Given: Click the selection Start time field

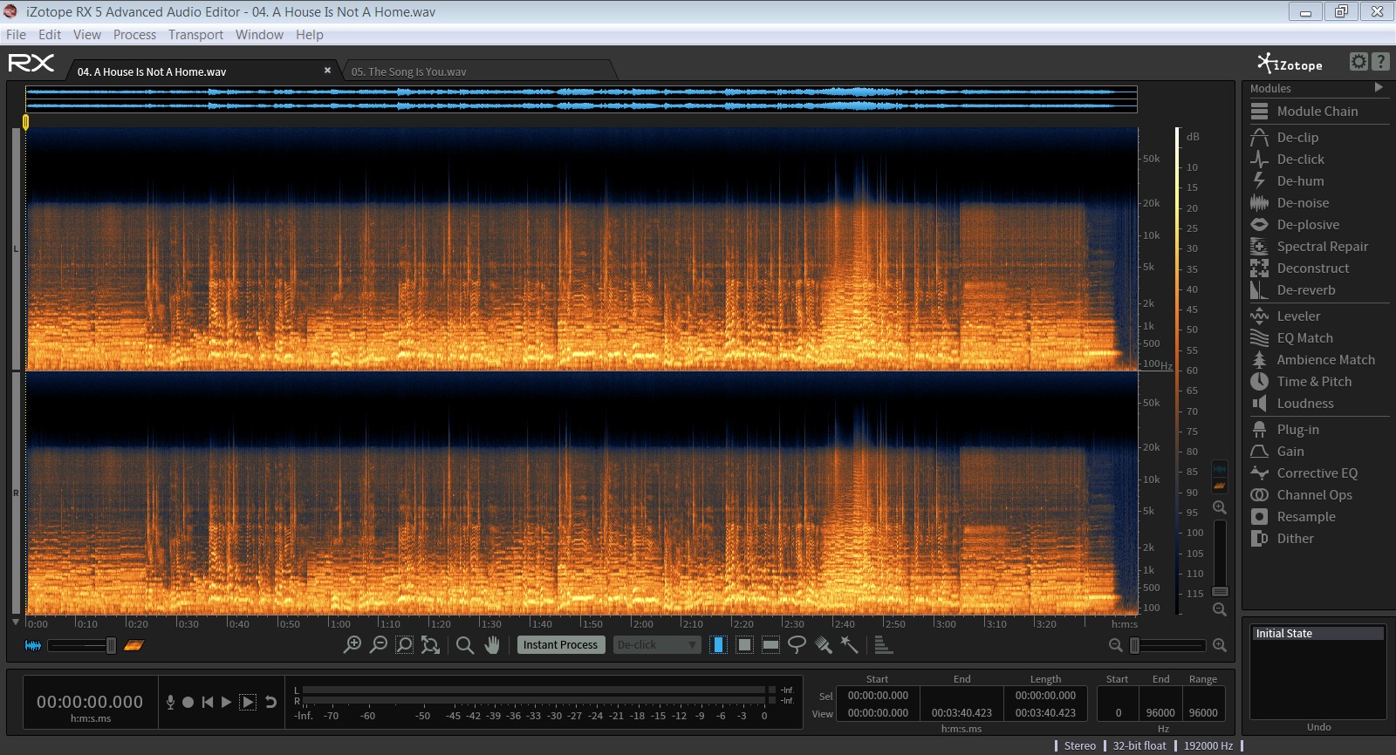Looking at the screenshot, I should (x=878, y=696).
